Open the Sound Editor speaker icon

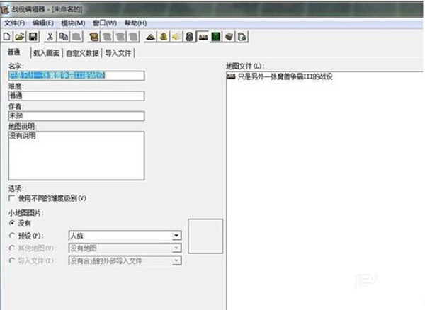click(x=176, y=37)
